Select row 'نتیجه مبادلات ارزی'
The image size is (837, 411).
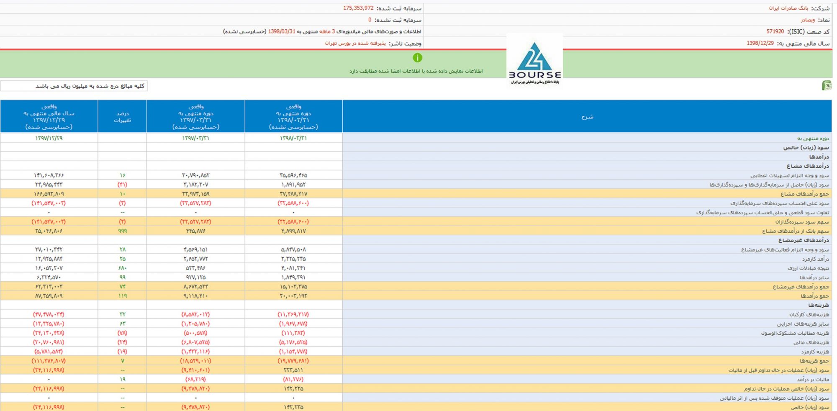coord(416,268)
